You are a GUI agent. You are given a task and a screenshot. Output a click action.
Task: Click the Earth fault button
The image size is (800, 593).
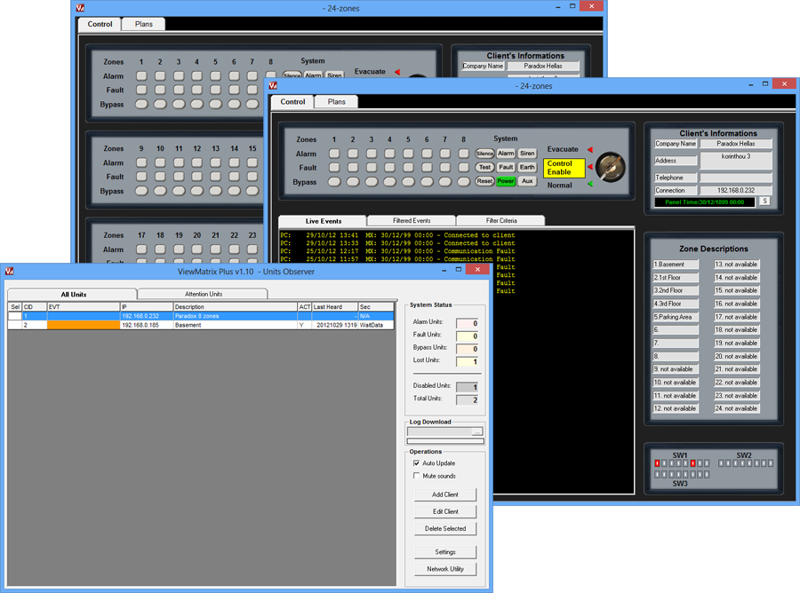527,167
